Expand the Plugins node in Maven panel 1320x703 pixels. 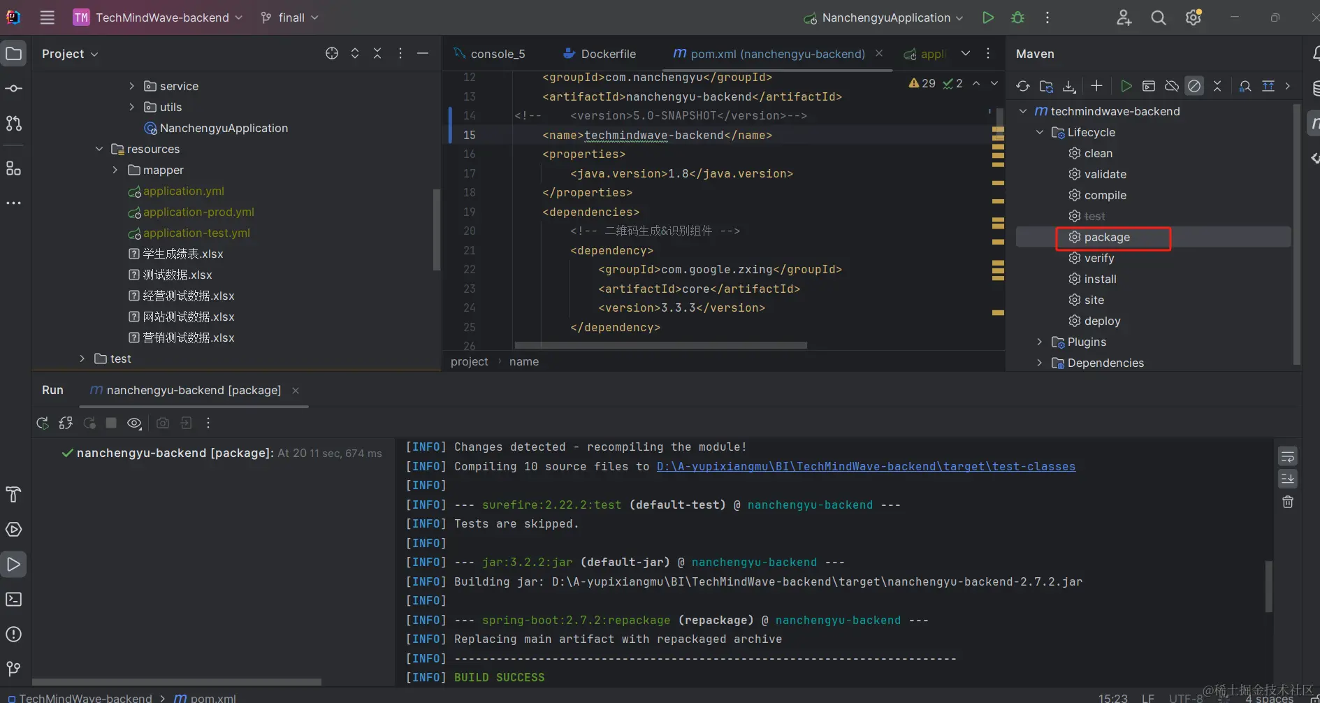[x=1039, y=342]
